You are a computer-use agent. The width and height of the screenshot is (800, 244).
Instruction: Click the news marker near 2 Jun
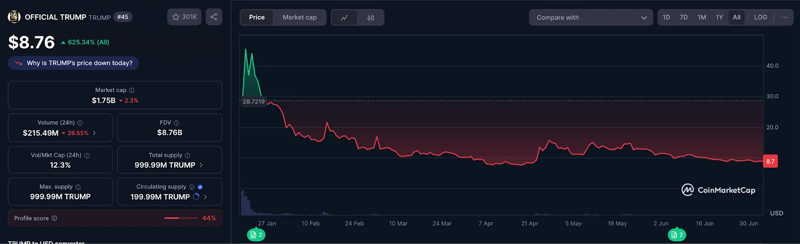[677, 235]
